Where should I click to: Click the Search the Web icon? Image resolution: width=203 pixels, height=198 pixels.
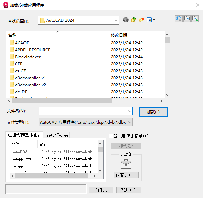coord(179,19)
